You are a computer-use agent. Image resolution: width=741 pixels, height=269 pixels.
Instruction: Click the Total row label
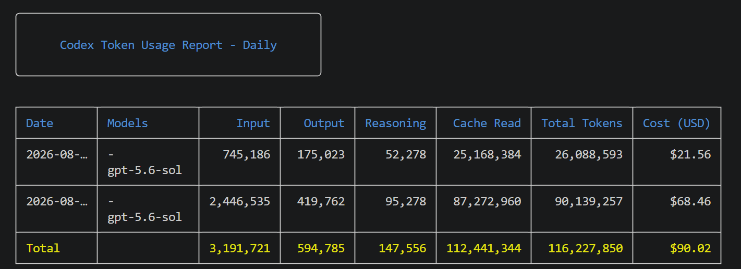[43, 248]
